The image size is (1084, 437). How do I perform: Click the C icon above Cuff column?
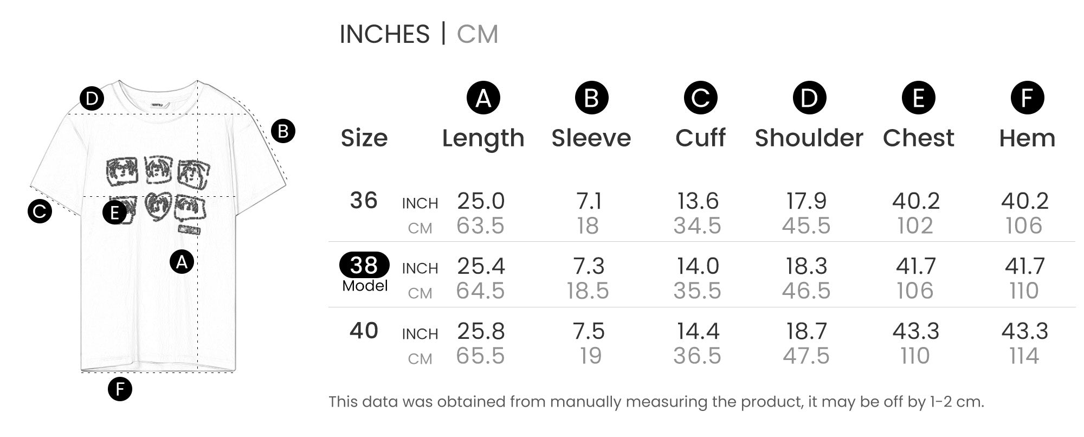tap(700, 98)
